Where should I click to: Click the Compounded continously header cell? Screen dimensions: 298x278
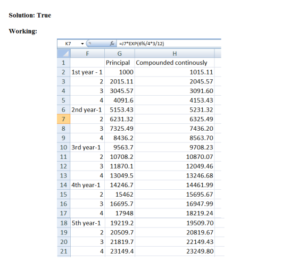click(x=175, y=63)
